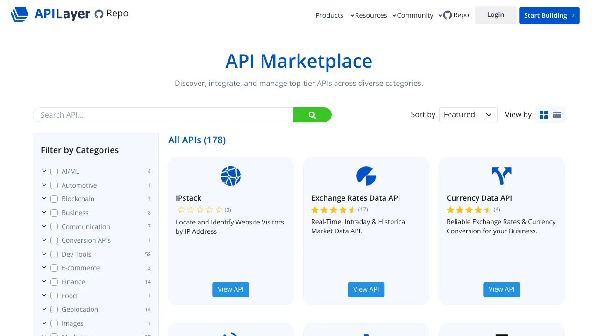Viewport: 598px width, 336px height.
Task: Click the IPstack globe icon
Action: 231,176
